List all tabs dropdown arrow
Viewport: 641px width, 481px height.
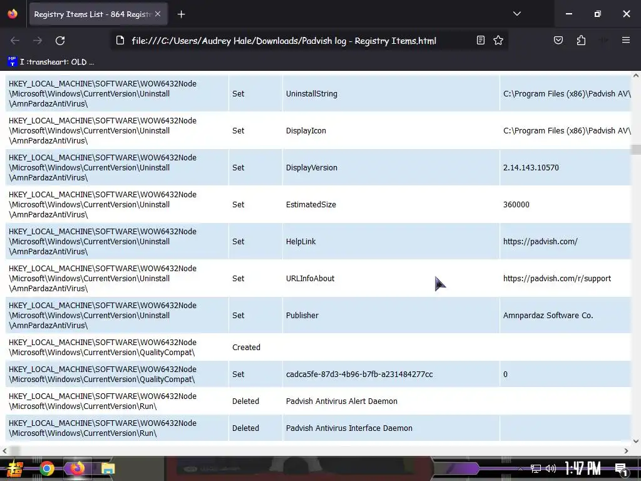[516, 14]
